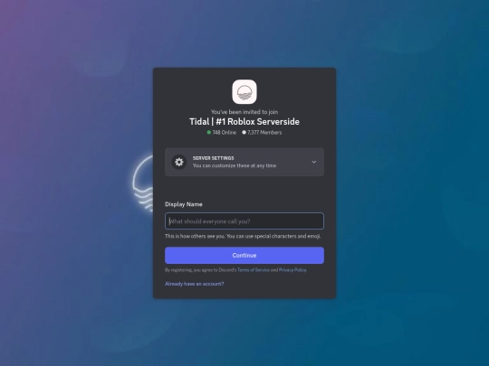Click the 'SERVER SETTINGS' heading text
489x366 pixels.
pos(214,158)
